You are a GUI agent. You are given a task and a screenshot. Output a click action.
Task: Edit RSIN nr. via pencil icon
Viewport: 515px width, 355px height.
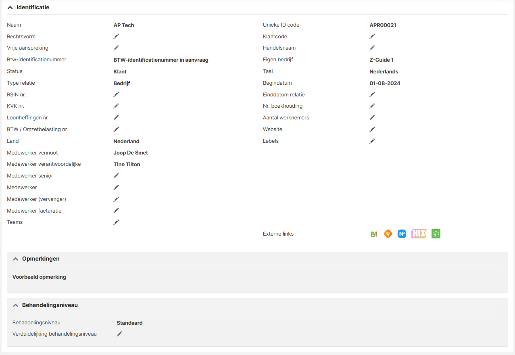[x=116, y=94]
